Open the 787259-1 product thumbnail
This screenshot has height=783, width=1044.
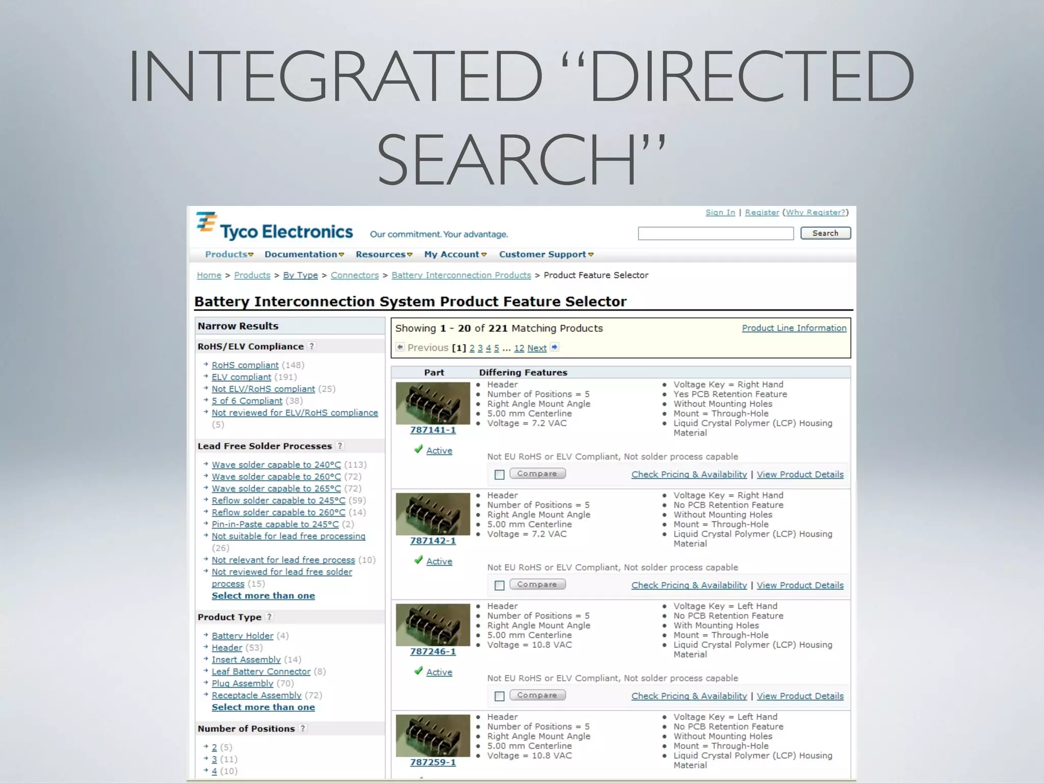(433, 736)
